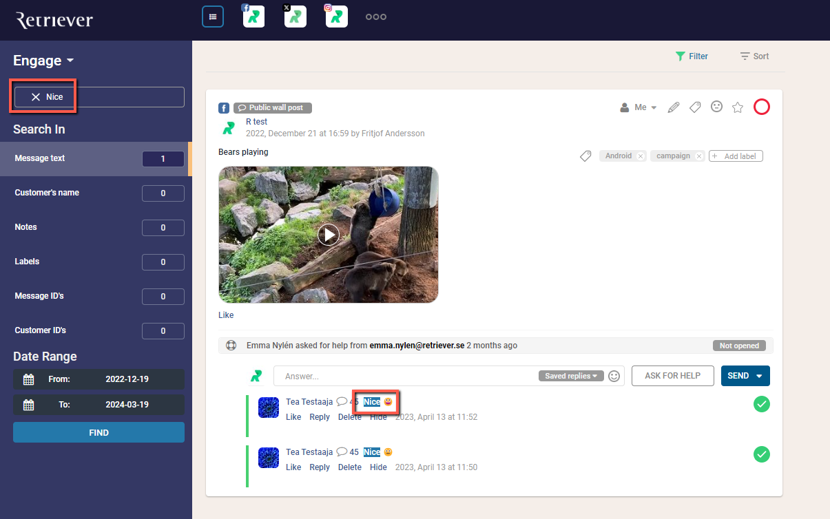
Task: Click the pencil note icon
Action: pos(674,107)
